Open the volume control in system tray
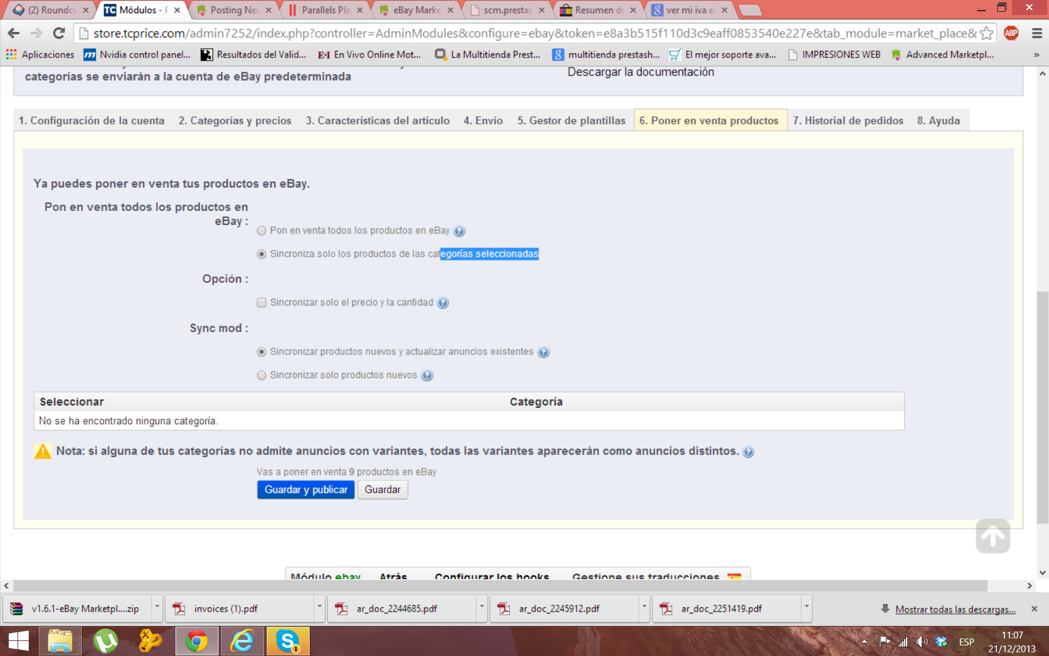 pyautogui.click(x=922, y=642)
